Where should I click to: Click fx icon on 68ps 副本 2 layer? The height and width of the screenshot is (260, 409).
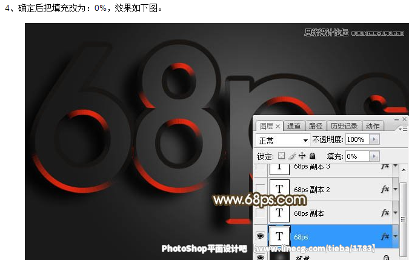385,189
